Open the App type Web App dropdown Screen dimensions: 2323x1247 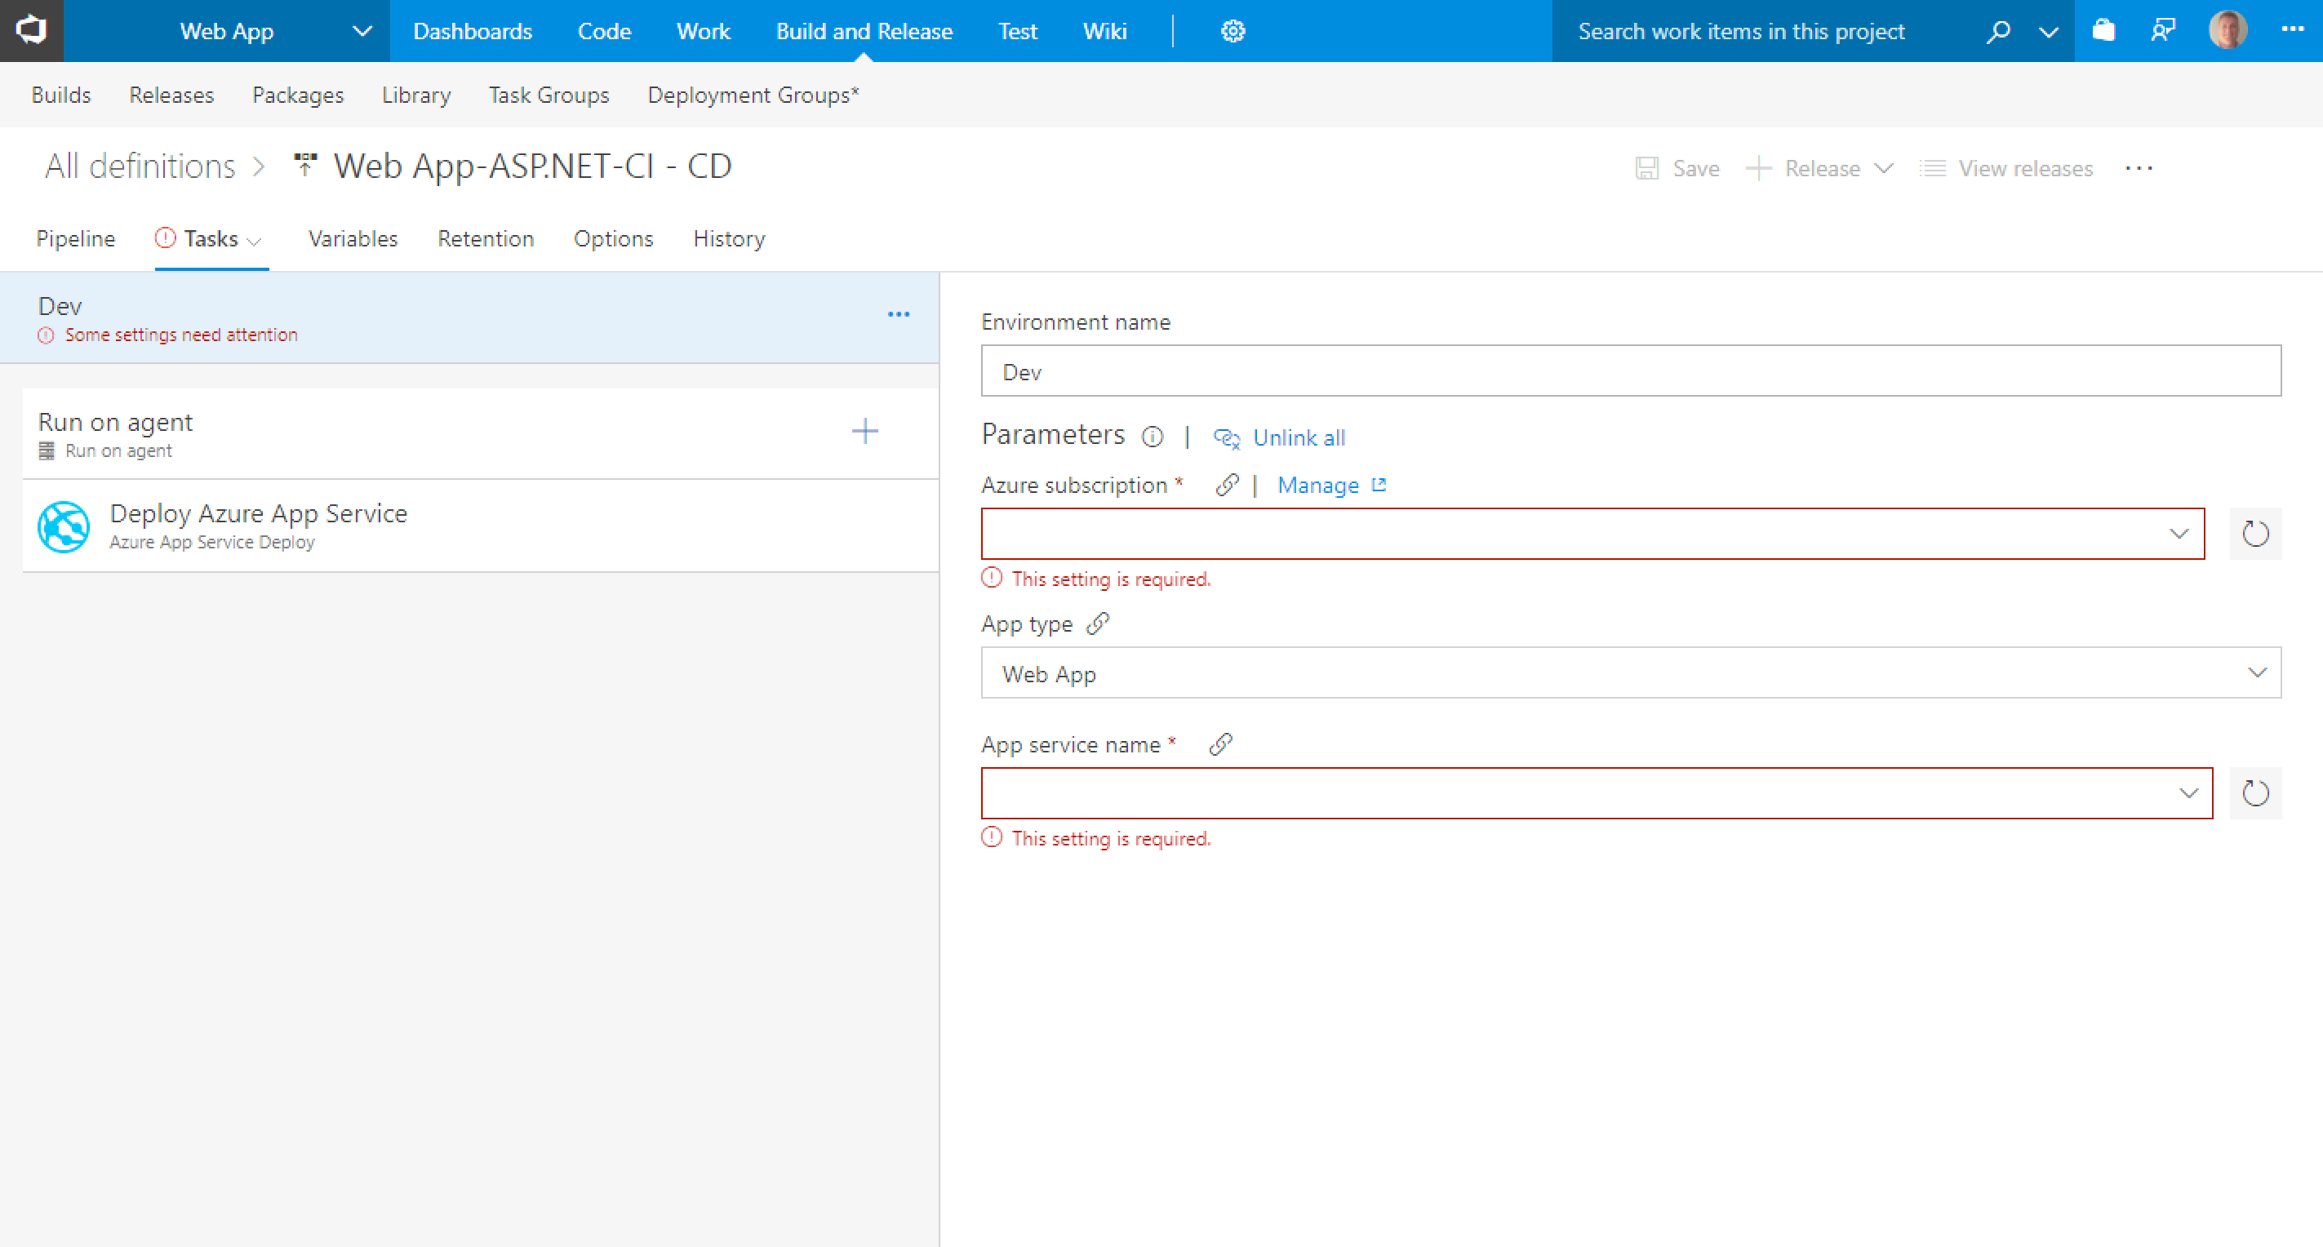pyautogui.click(x=2256, y=672)
